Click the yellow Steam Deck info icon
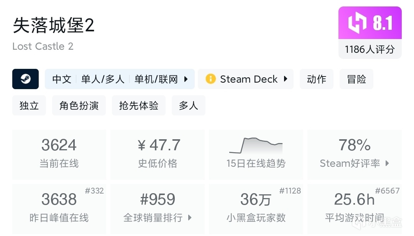This screenshot has width=414, height=236. click(x=210, y=79)
